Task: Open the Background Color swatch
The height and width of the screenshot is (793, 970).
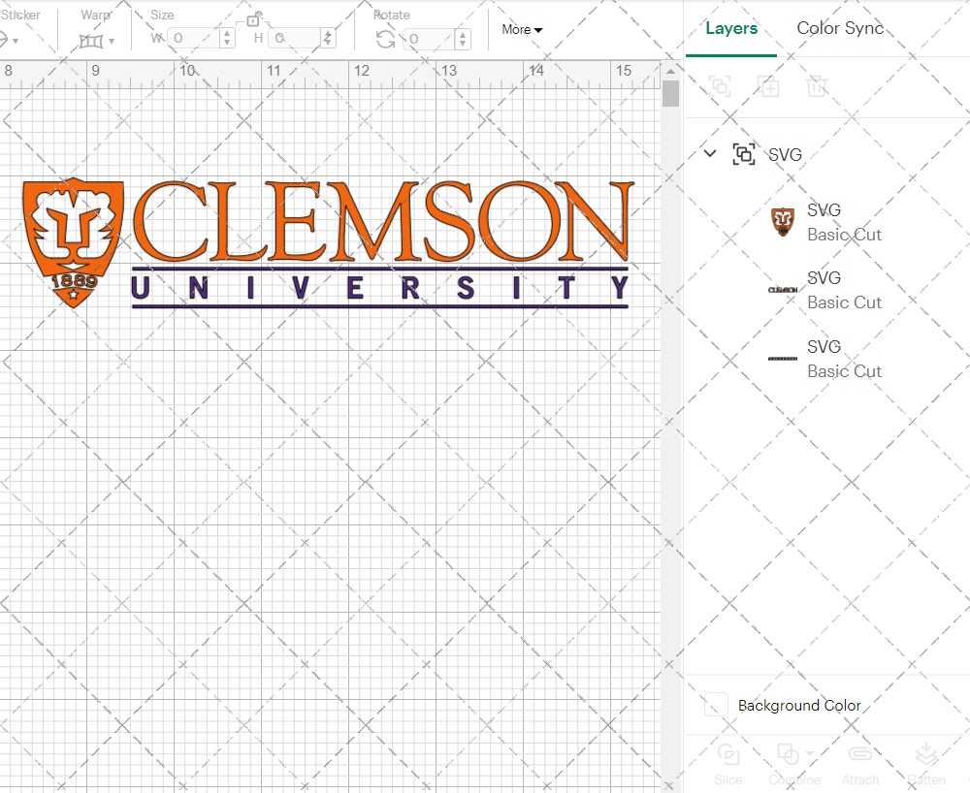Action: pyautogui.click(x=715, y=706)
